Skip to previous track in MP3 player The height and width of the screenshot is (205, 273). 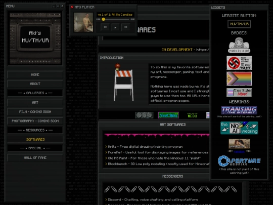point(105,27)
